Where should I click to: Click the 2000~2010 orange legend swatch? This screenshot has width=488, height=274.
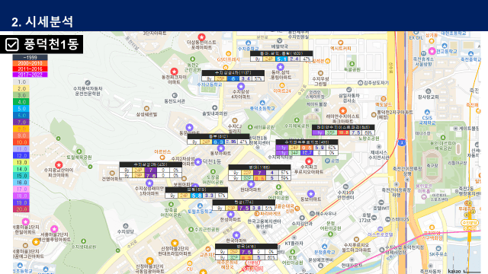click(x=30, y=63)
